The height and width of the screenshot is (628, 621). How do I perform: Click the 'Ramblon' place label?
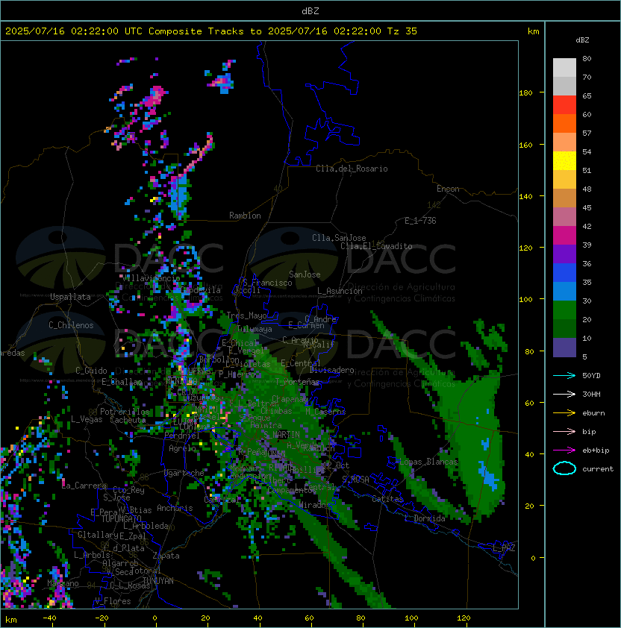coord(245,216)
